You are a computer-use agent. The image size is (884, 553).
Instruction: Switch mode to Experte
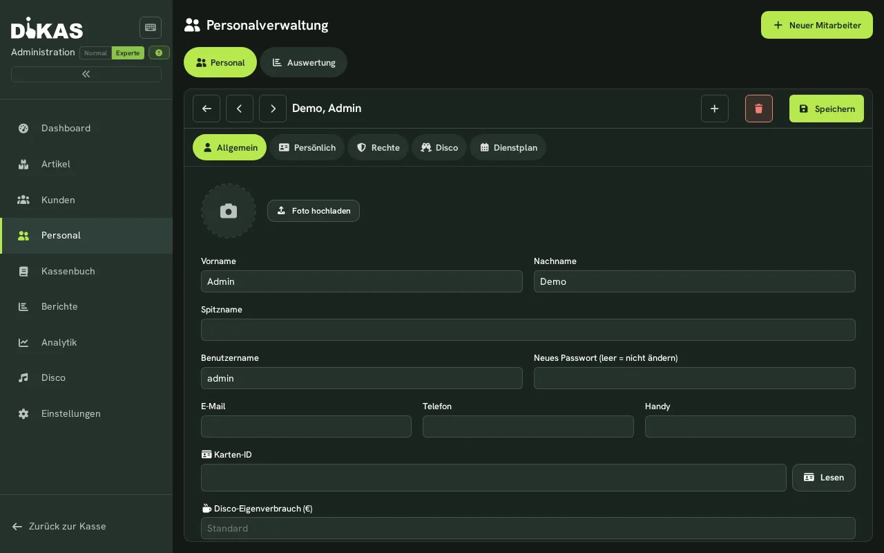[128, 53]
